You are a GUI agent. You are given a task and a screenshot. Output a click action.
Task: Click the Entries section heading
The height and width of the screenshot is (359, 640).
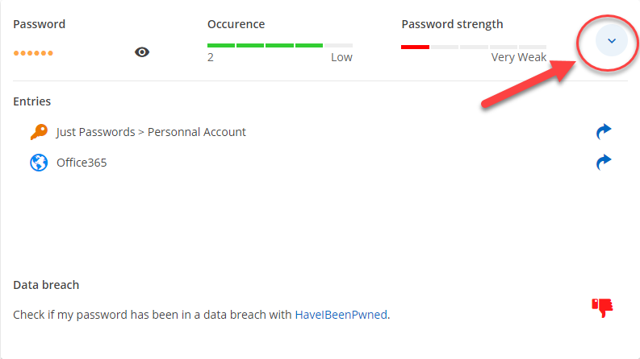[x=32, y=101]
